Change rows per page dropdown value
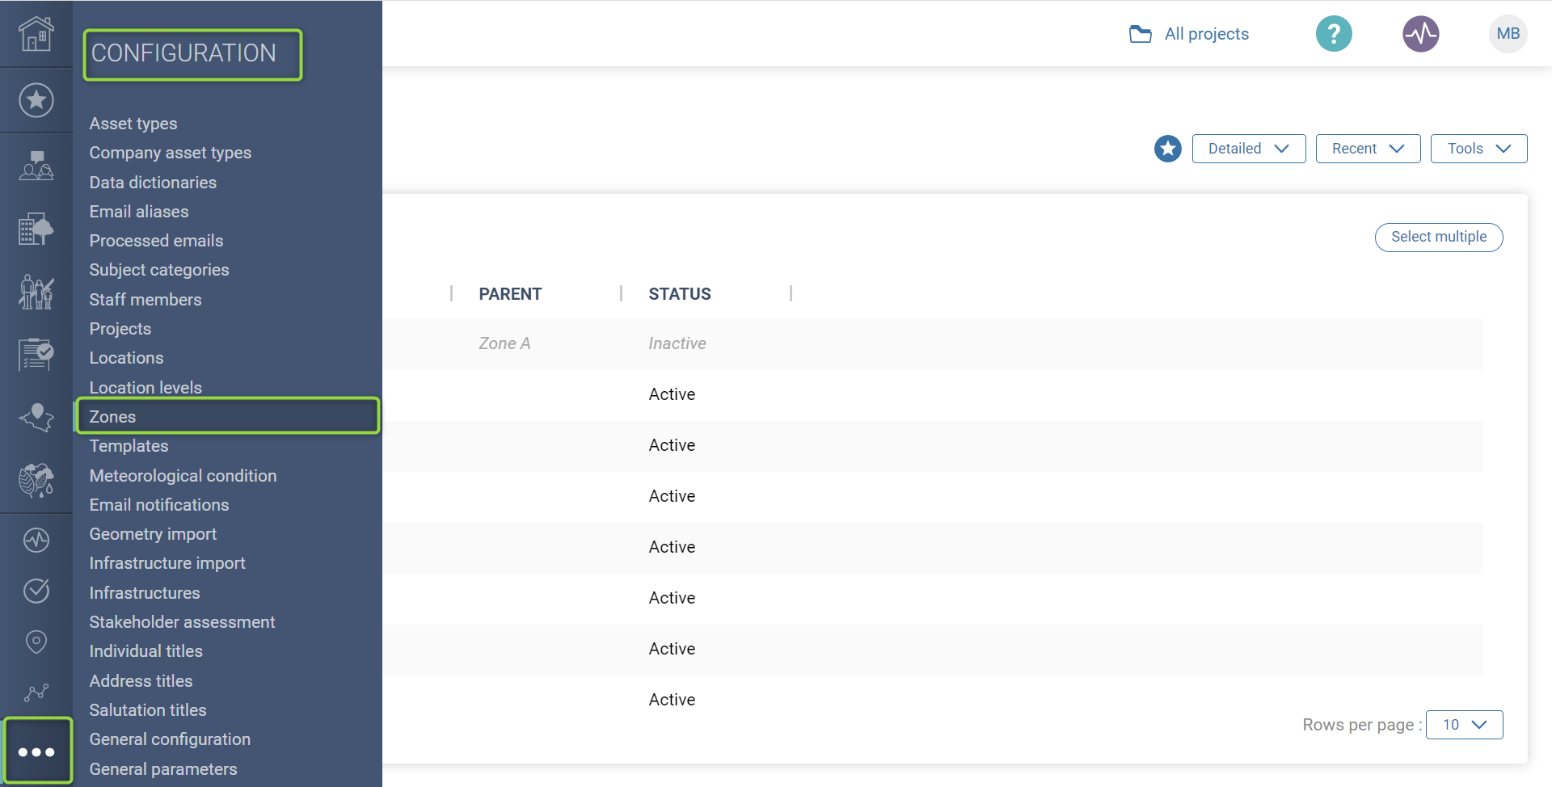 (x=1464, y=725)
